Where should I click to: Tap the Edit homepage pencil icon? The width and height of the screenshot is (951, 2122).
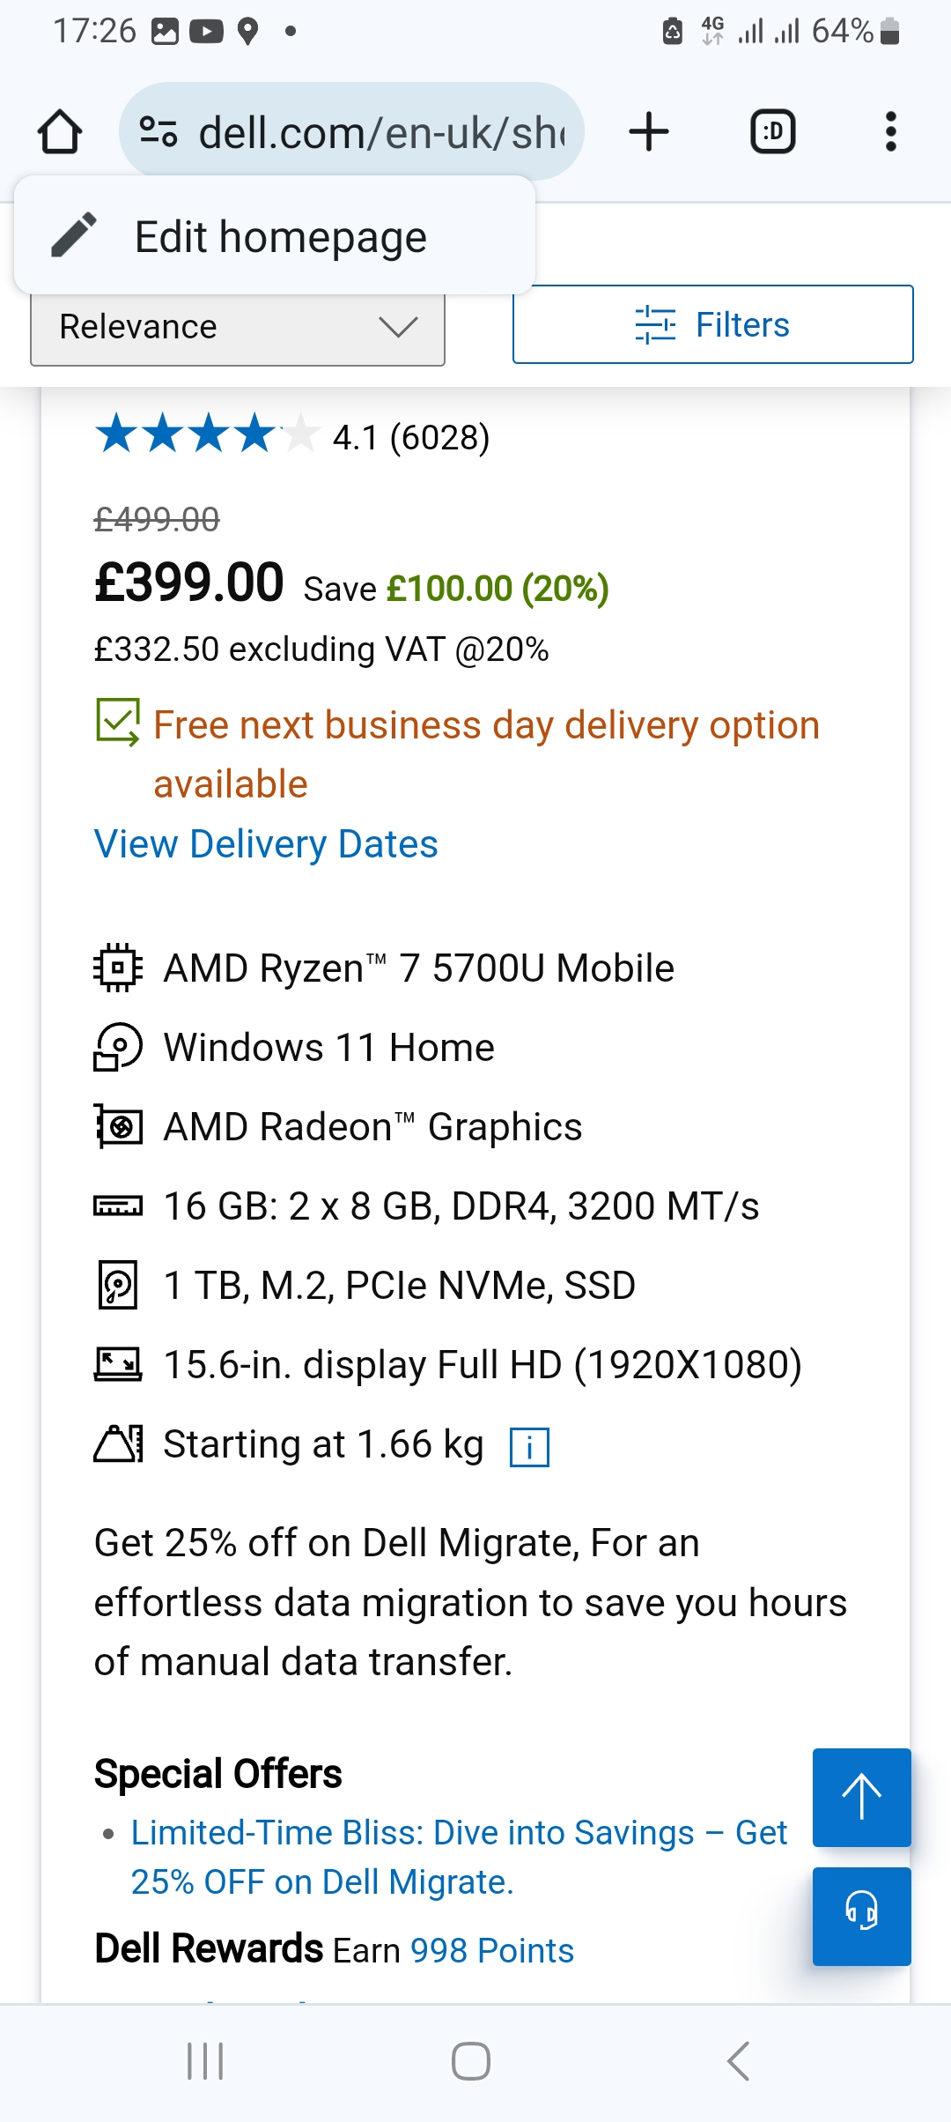coord(74,235)
